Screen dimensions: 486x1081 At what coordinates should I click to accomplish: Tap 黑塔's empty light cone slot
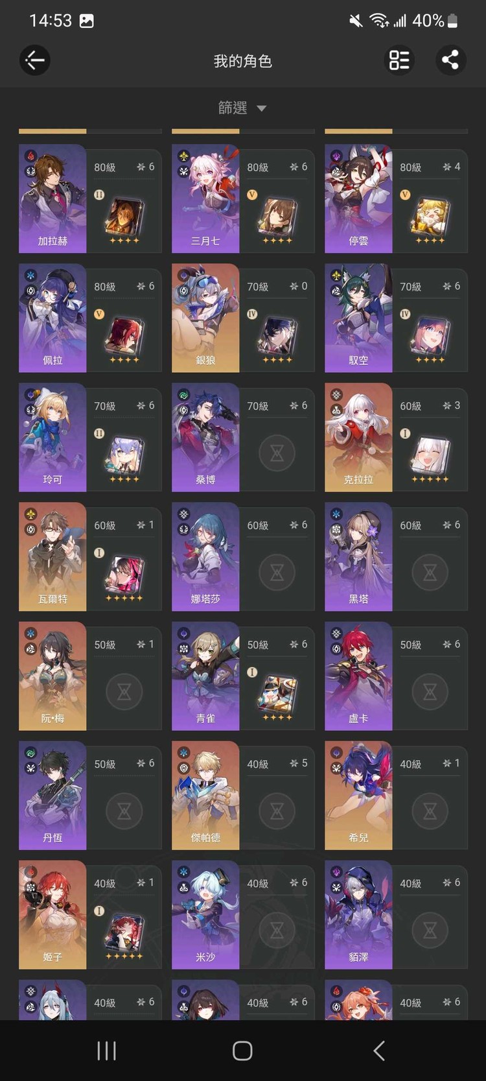pyautogui.click(x=430, y=572)
